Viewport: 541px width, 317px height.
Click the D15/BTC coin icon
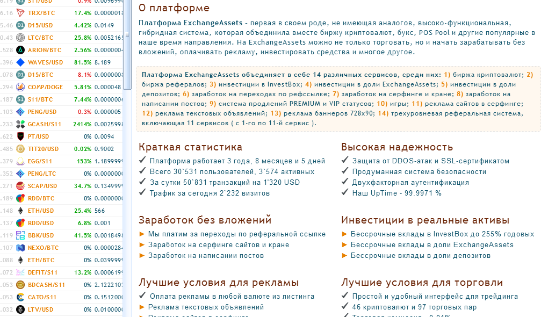coord(20,75)
